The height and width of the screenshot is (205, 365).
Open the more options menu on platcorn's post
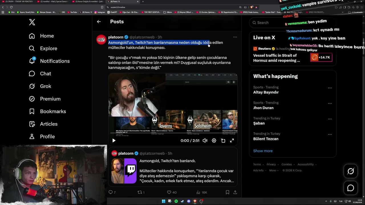point(235,37)
